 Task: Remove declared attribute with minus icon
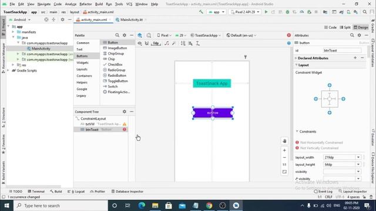pos(362,58)
